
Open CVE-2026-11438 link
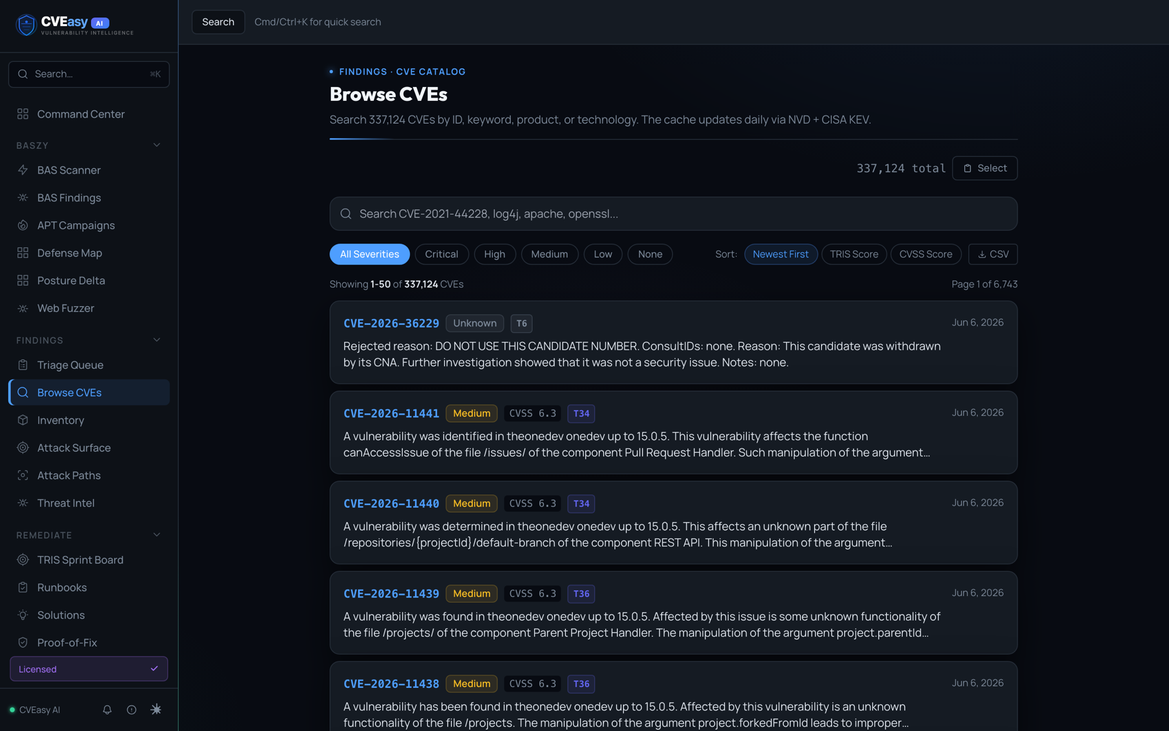[391, 684]
